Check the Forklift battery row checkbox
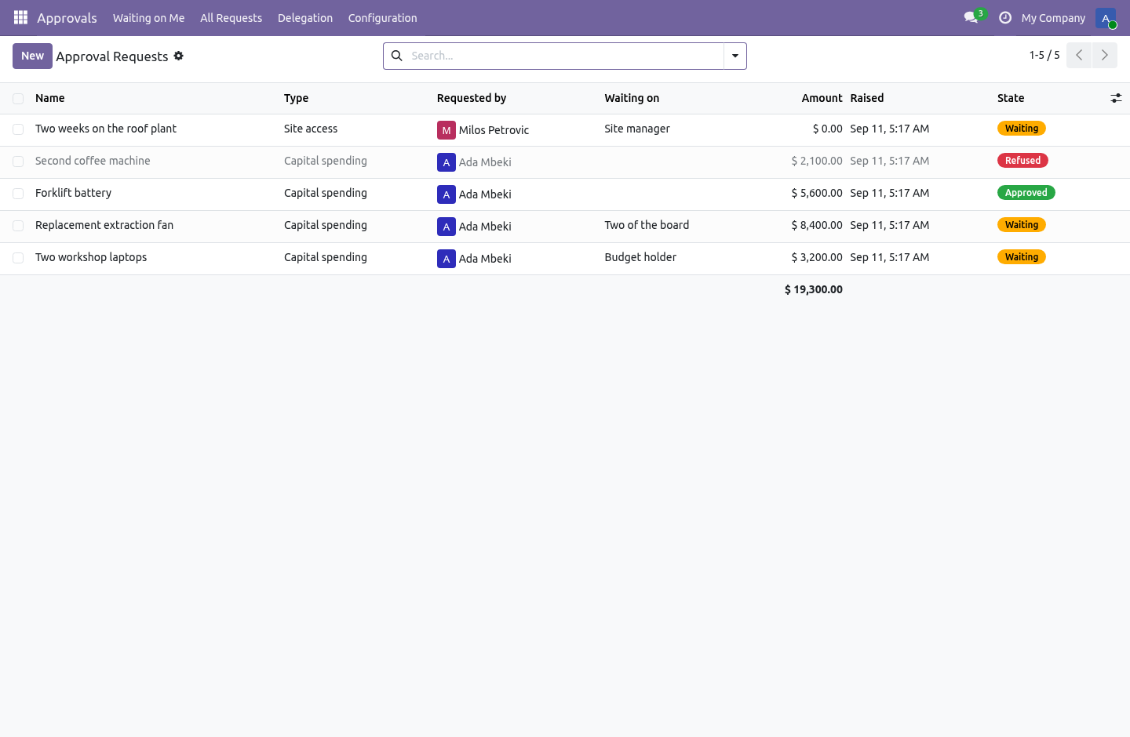 [x=18, y=194]
